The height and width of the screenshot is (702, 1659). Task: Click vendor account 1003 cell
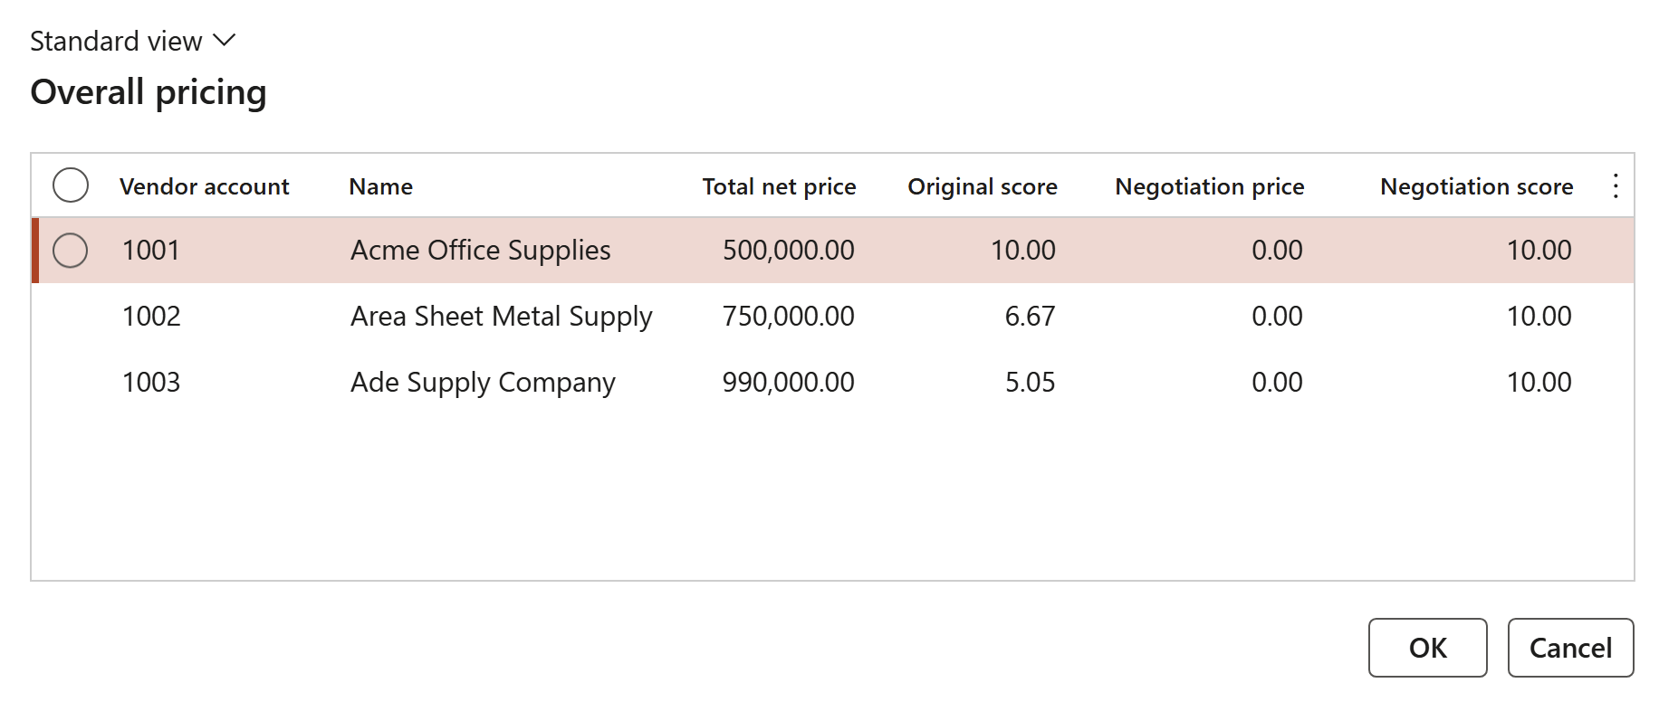(151, 383)
